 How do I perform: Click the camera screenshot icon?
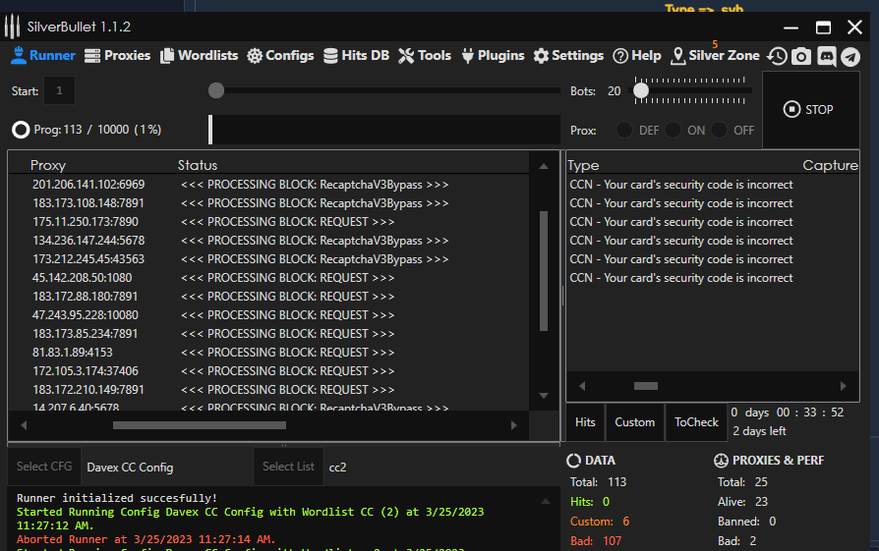click(801, 57)
